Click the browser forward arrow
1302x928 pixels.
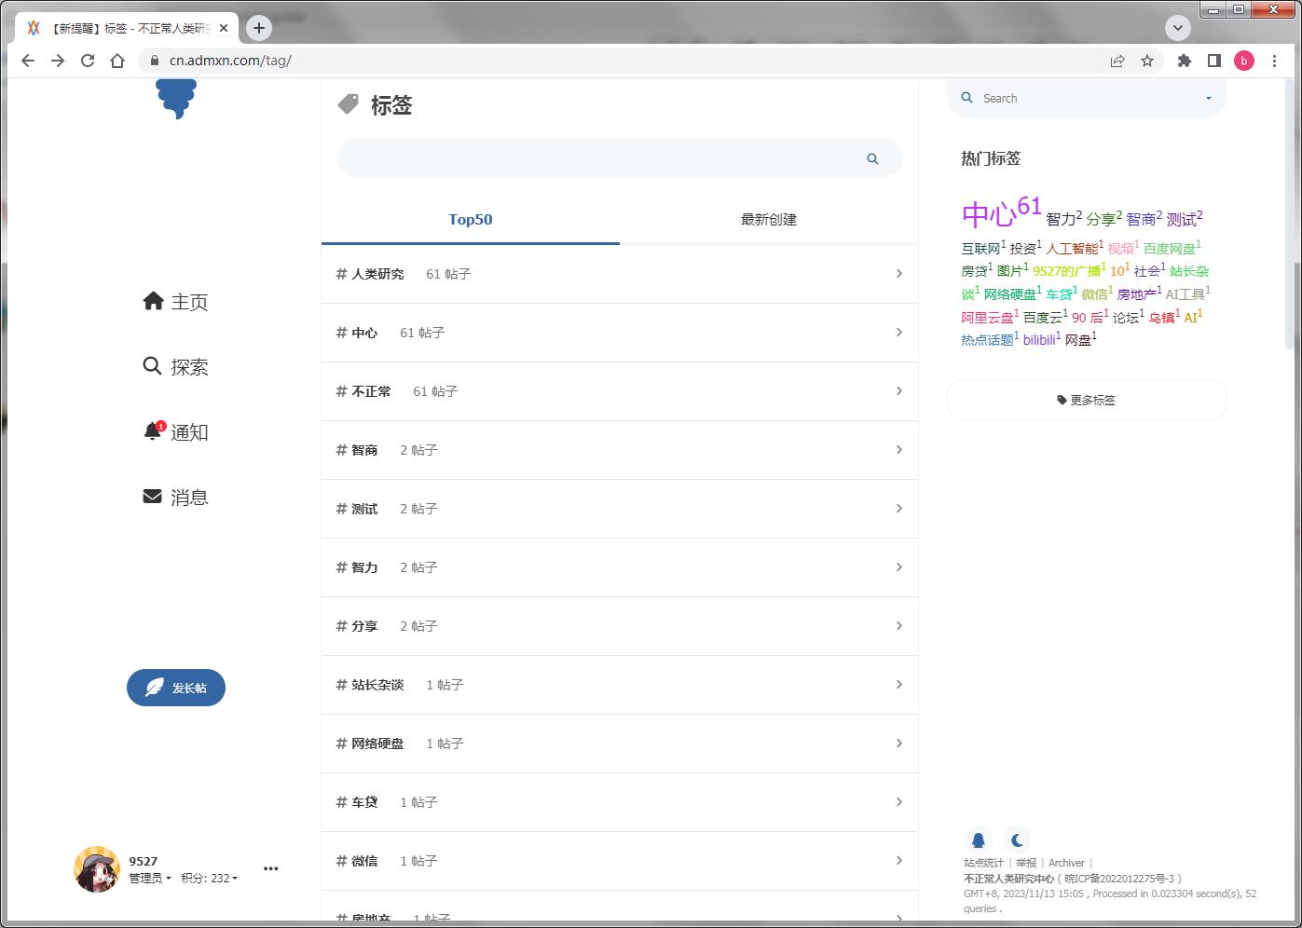(x=58, y=61)
